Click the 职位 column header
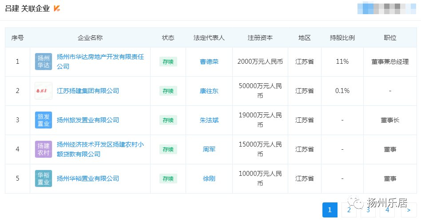The height and width of the screenshot is (221, 421). tap(390, 38)
